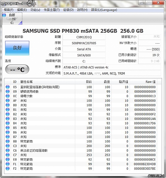Click the firmware field CXM12D1Q
The width and height of the screenshot is (166, 178).
click(84, 37)
